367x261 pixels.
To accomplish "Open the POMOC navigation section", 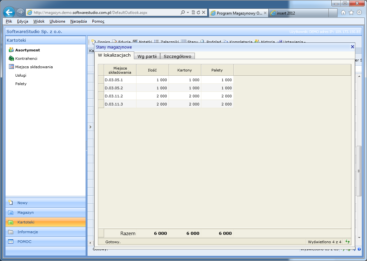I will point(24,242).
